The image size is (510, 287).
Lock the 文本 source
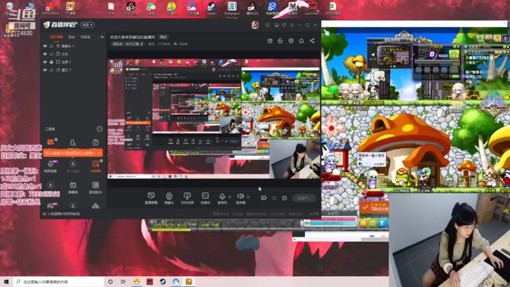click(52, 54)
